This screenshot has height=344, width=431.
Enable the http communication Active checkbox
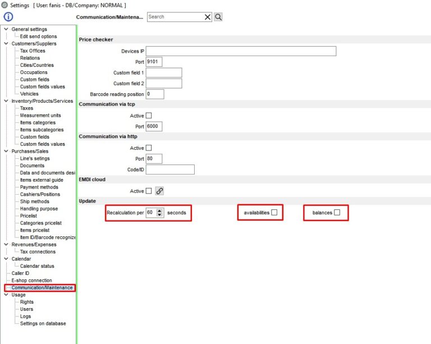point(149,148)
